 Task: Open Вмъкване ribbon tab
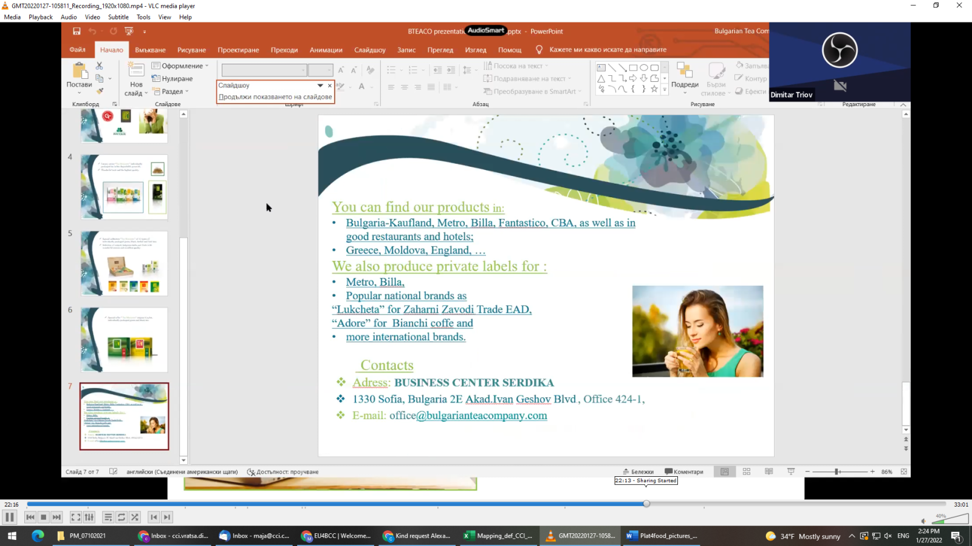coord(150,50)
